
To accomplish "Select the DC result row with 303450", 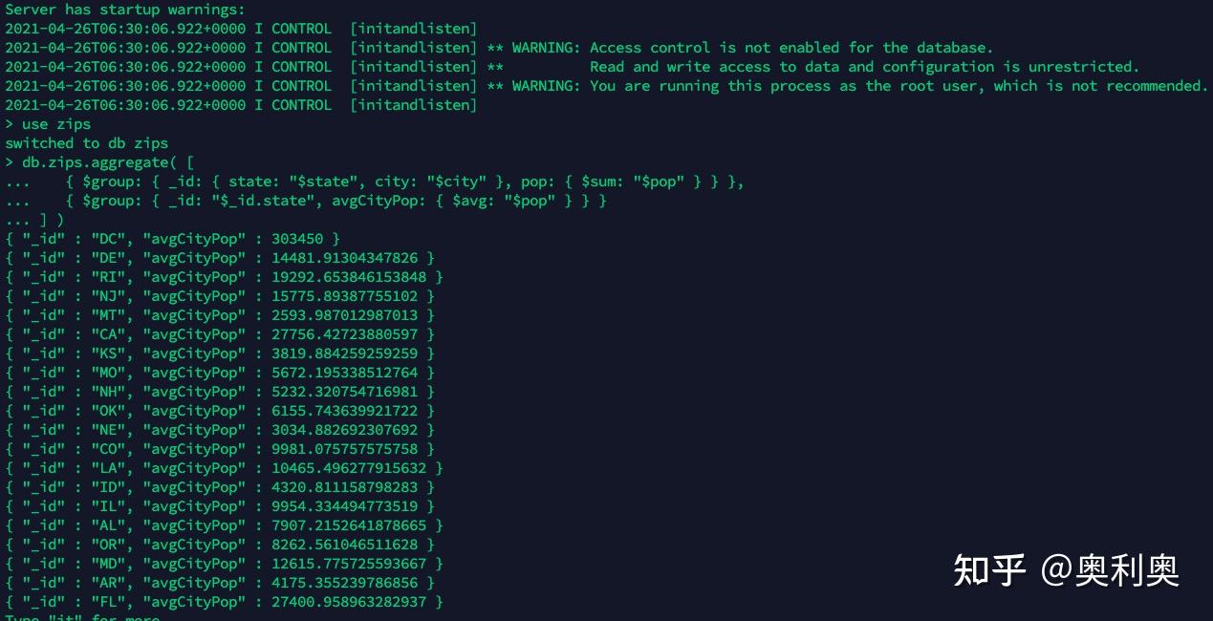I will click(x=172, y=239).
